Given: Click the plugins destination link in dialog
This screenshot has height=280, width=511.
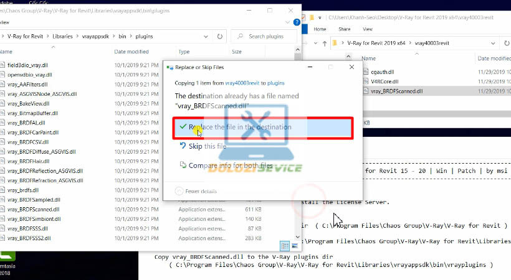Looking at the screenshot, I should coord(276,82).
